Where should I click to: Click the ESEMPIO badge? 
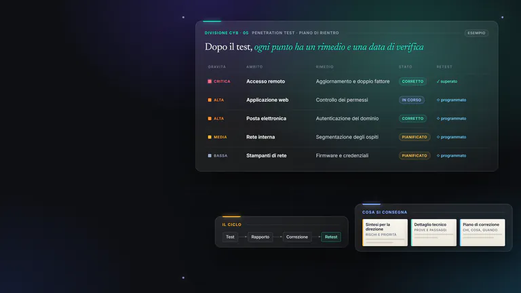(x=476, y=33)
